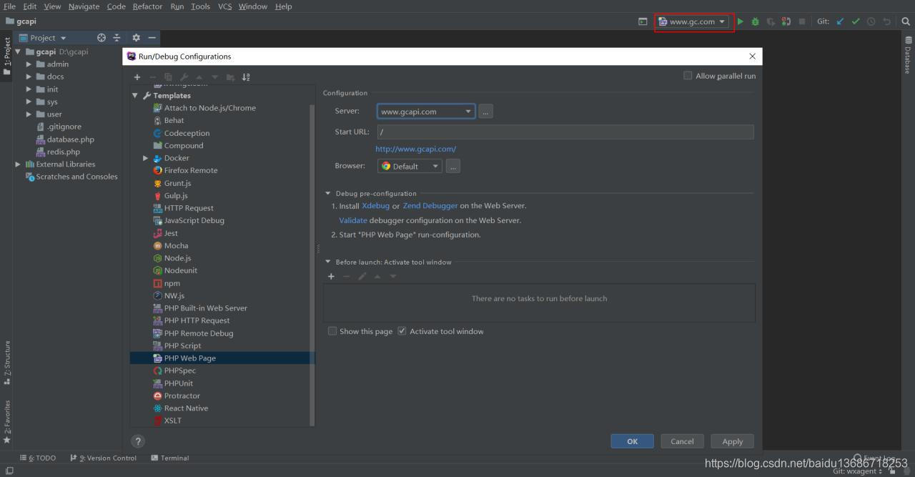Viewport: 915px width, 477px height.
Task: Open the Database side tab
Action: [908, 56]
